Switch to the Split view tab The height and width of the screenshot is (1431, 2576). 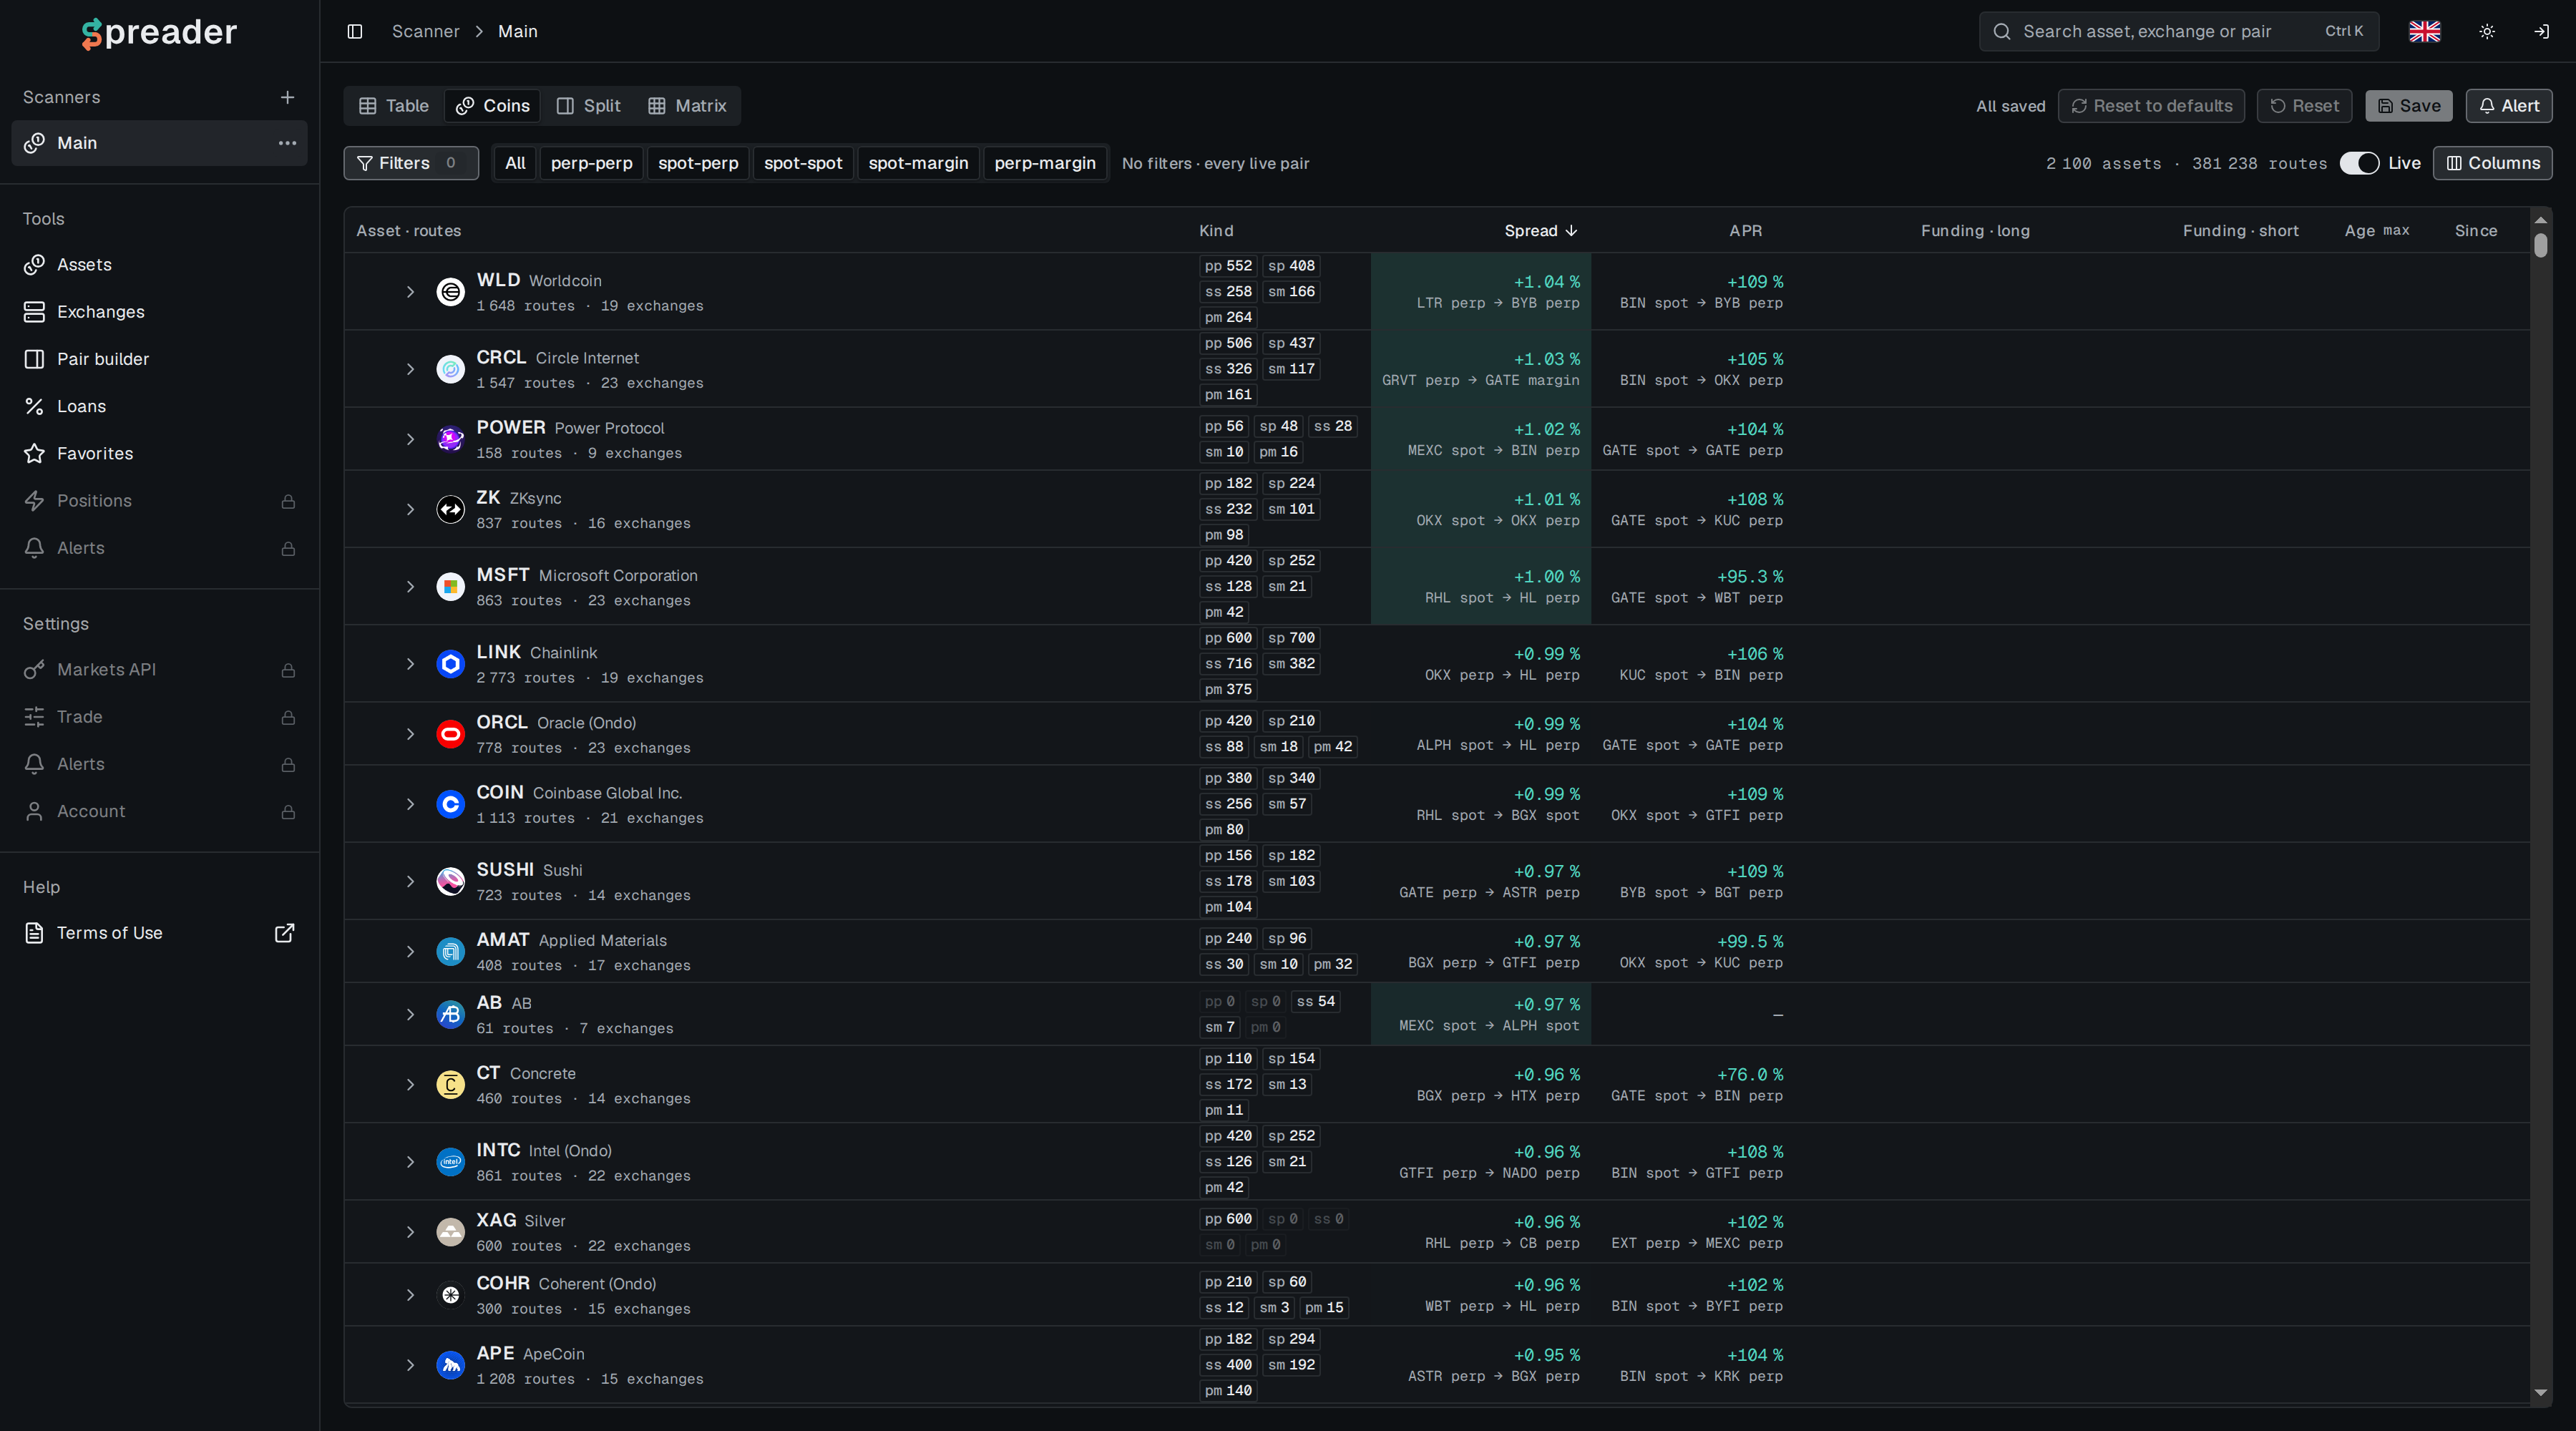[x=589, y=106]
